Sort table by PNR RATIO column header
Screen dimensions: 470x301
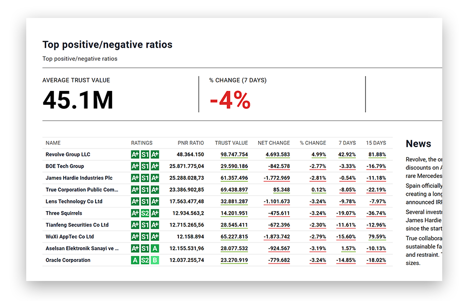tap(190, 143)
